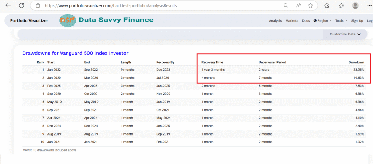Reload the page with the refresh icon
This screenshot has height=164, width=373.
[x=21, y=5]
